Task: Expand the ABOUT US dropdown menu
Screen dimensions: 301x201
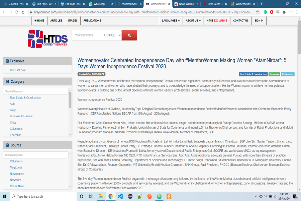Action: pos(193,20)
